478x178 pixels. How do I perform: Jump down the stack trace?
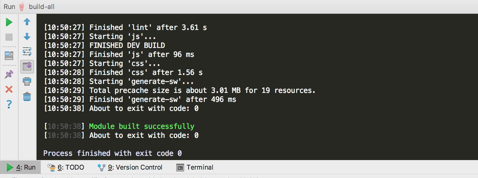click(27, 37)
